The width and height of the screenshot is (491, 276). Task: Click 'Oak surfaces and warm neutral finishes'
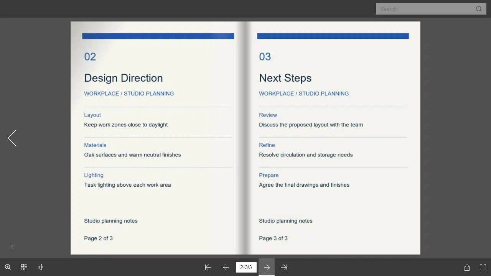point(132,155)
